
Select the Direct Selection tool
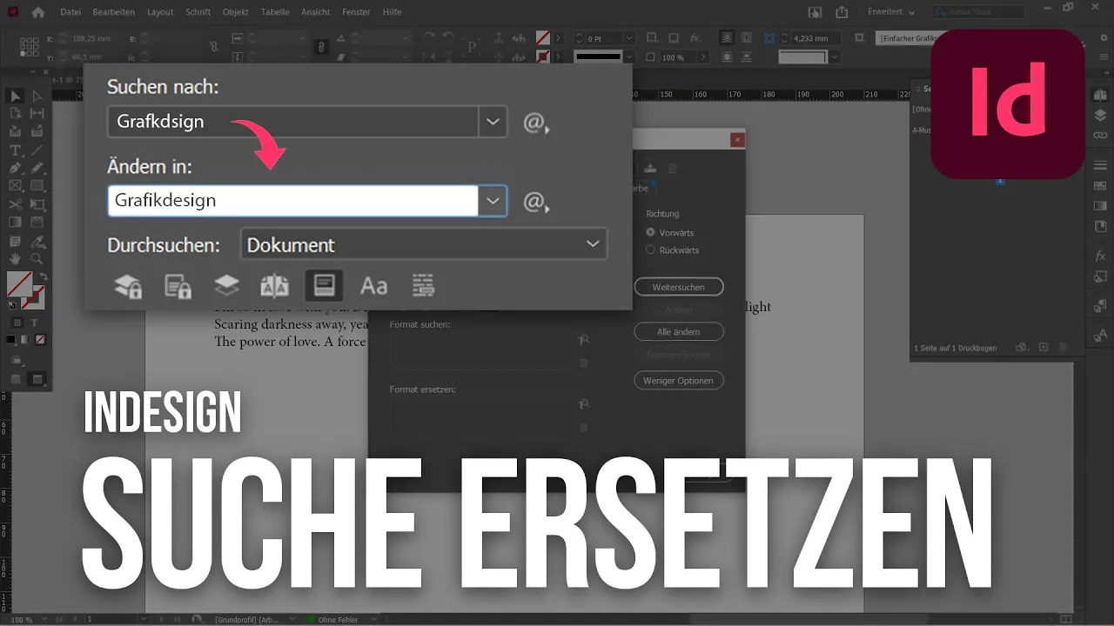(x=37, y=96)
